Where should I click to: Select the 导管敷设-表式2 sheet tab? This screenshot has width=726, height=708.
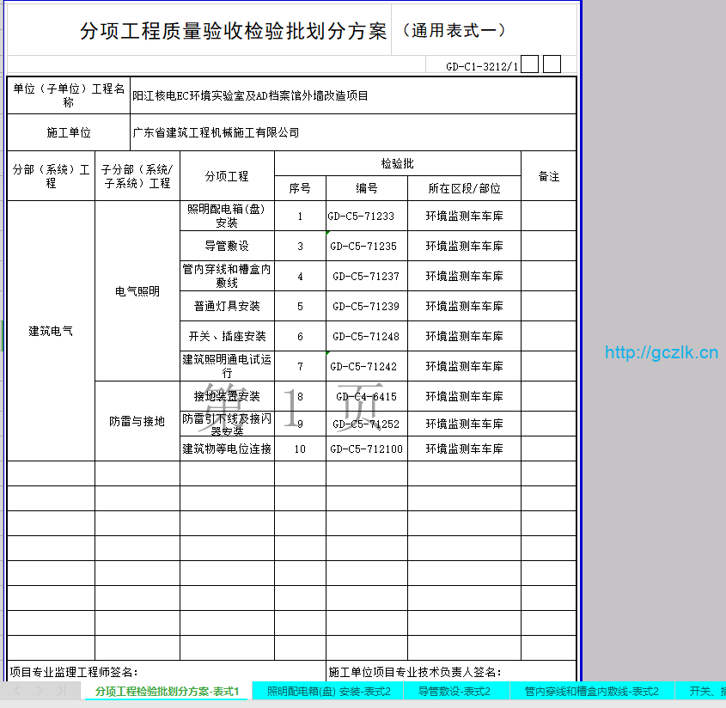pos(454,692)
